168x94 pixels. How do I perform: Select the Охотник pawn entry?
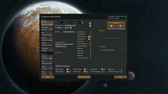click(x=47, y=73)
